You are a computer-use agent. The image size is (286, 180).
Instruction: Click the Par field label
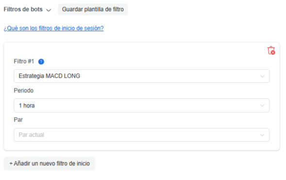(x=18, y=120)
